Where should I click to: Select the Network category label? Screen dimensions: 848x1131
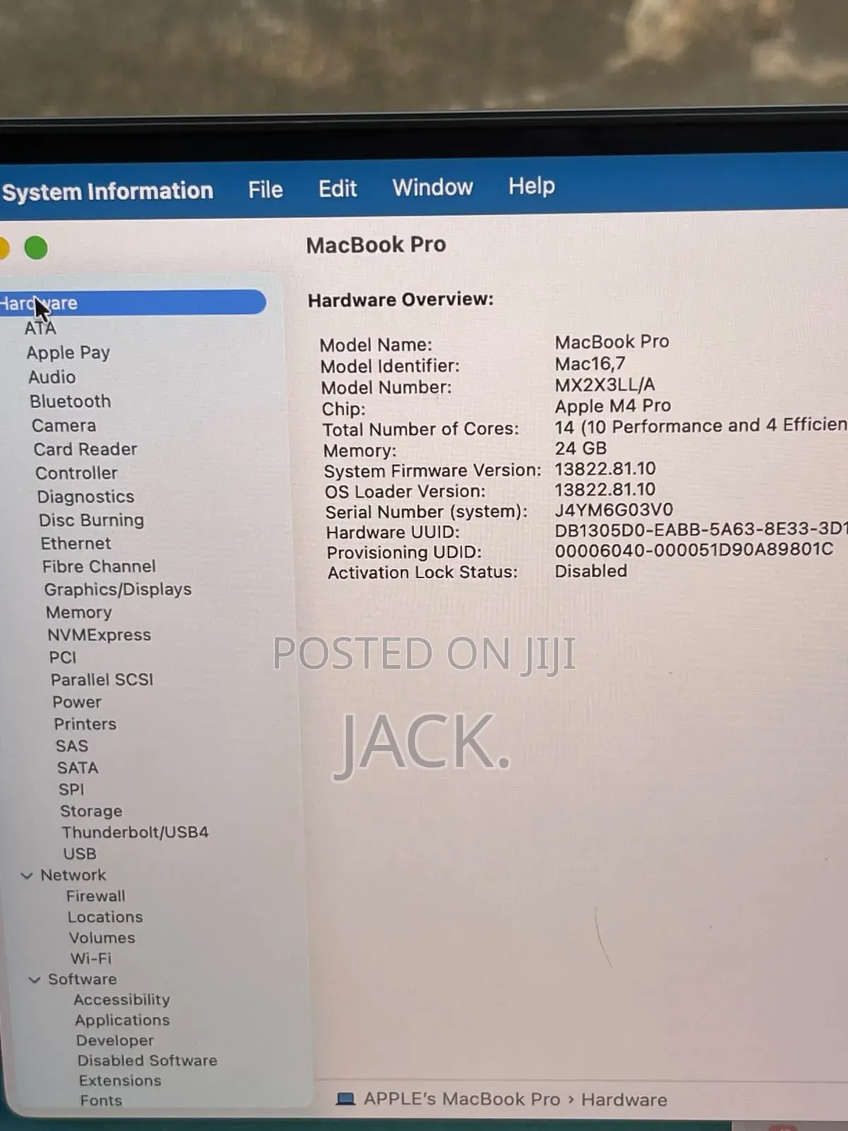73,875
